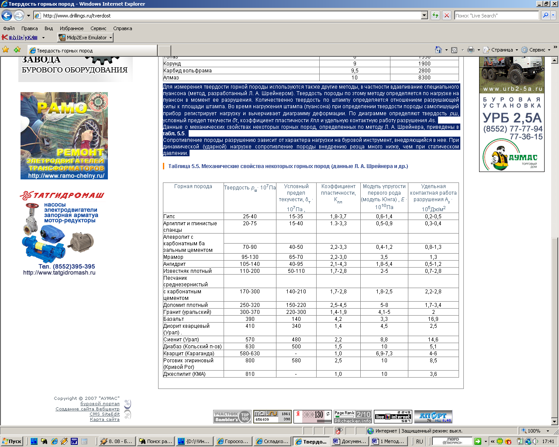The height and width of the screenshot is (447, 559).
Task: Launch Internet Explorer from Quick Launch
Action: click(x=54, y=441)
